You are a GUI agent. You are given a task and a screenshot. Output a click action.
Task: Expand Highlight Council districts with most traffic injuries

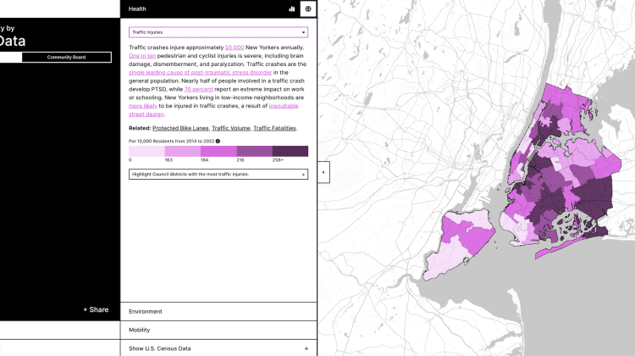(x=218, y=175)
